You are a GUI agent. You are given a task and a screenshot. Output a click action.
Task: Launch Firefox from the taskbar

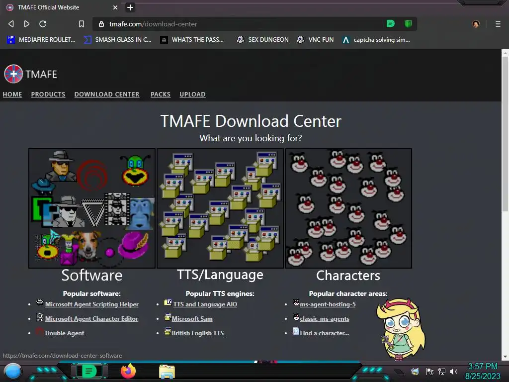click(x=128, y=371)
